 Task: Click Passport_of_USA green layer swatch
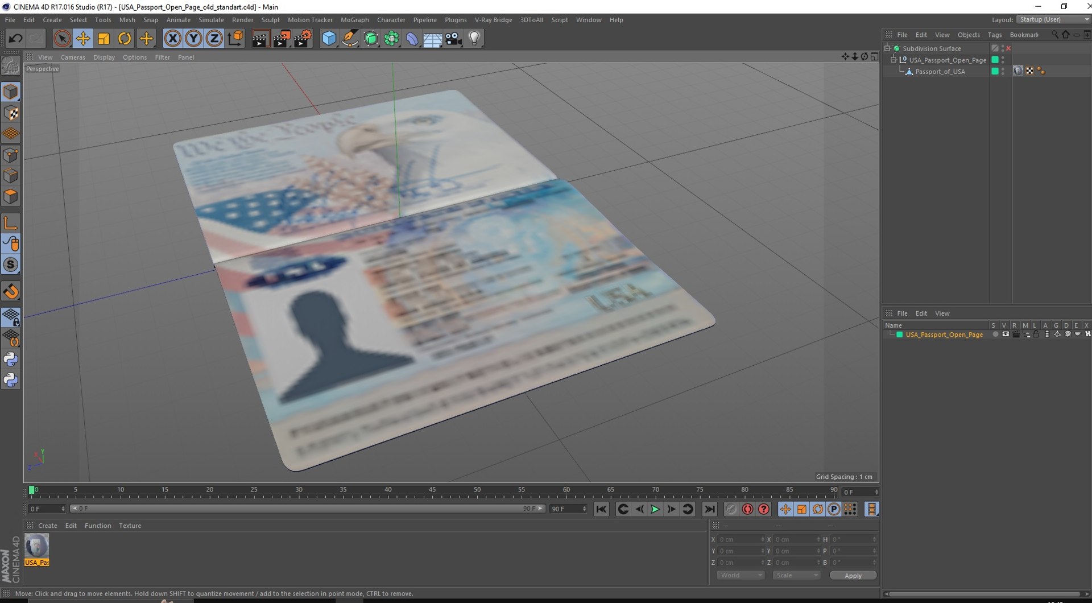pos(995,71)
